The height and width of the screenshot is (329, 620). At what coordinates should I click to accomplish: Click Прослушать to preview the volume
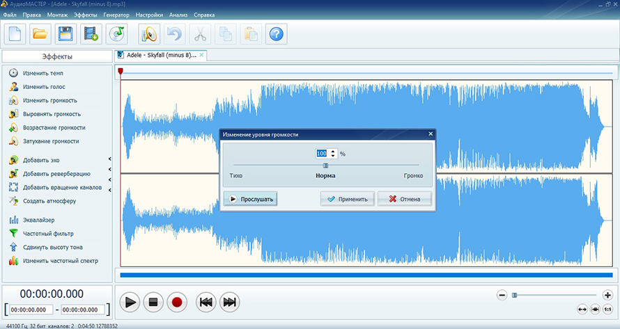(250, 199)
